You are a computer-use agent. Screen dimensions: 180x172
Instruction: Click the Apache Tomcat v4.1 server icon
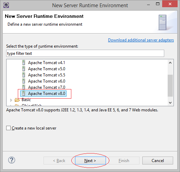(x=24, y=63)
